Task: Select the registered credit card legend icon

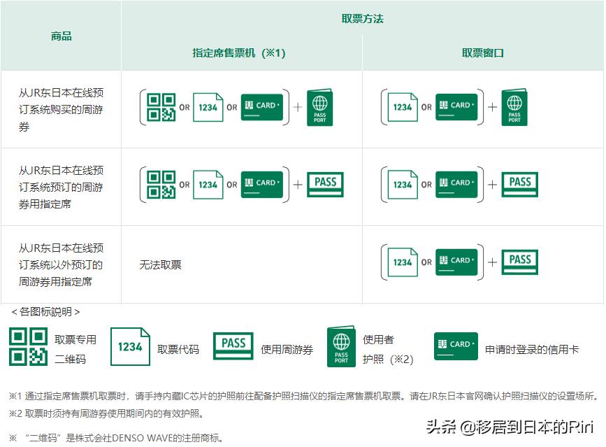Action: (455, 345)
